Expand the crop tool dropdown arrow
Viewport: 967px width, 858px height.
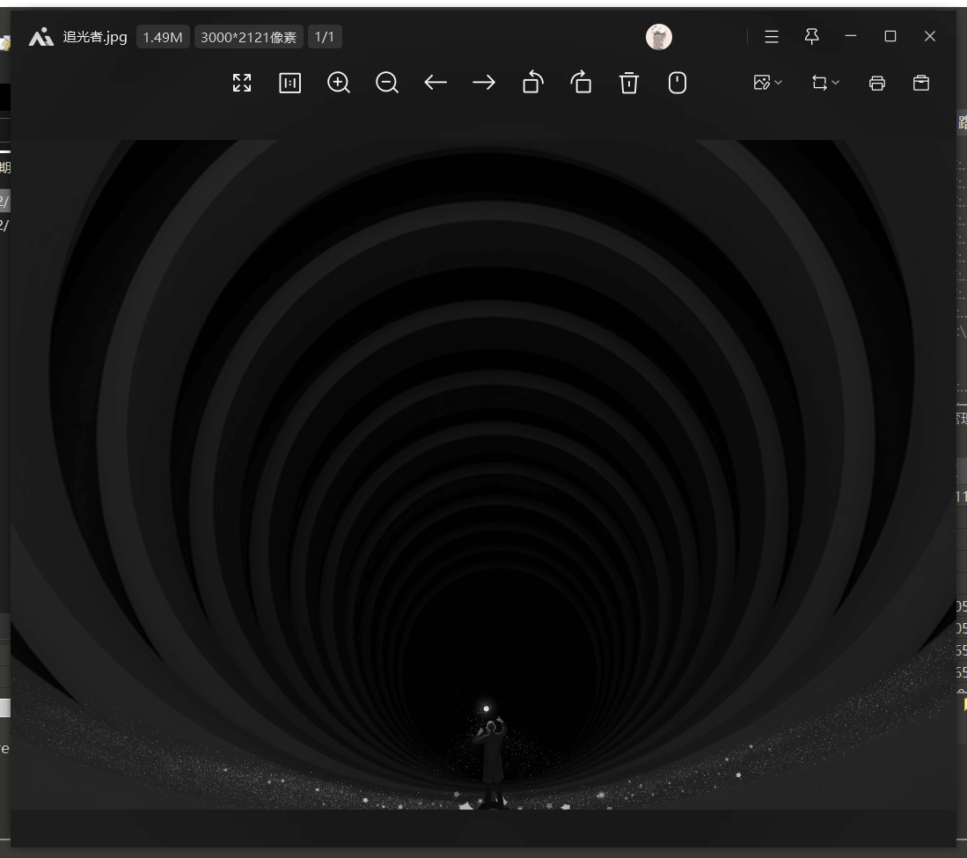coord(836,83)
